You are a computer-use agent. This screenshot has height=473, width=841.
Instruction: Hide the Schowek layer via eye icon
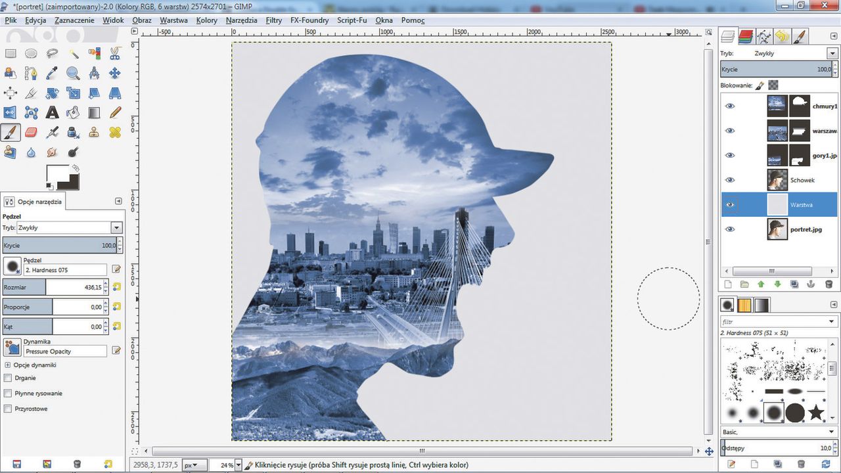[730, 180]
